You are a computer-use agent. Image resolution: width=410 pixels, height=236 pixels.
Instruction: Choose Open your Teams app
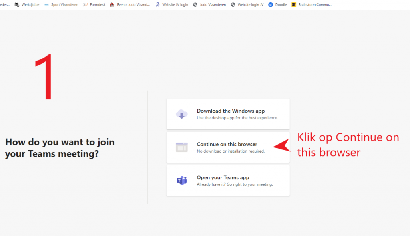(x=228, y=180)
